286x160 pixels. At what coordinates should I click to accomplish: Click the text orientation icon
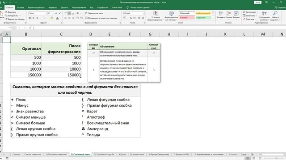(x=78, y=13)
